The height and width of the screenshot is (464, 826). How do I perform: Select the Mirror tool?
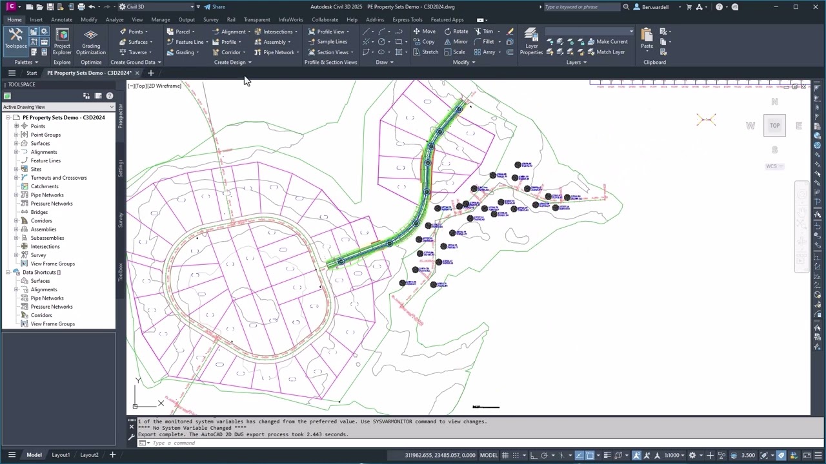456,41
